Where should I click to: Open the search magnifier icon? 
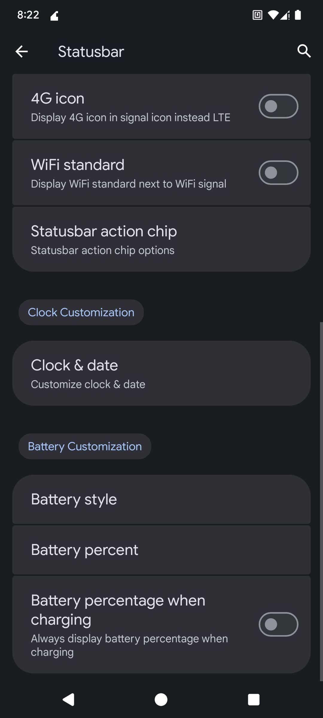tap(304, 51)
